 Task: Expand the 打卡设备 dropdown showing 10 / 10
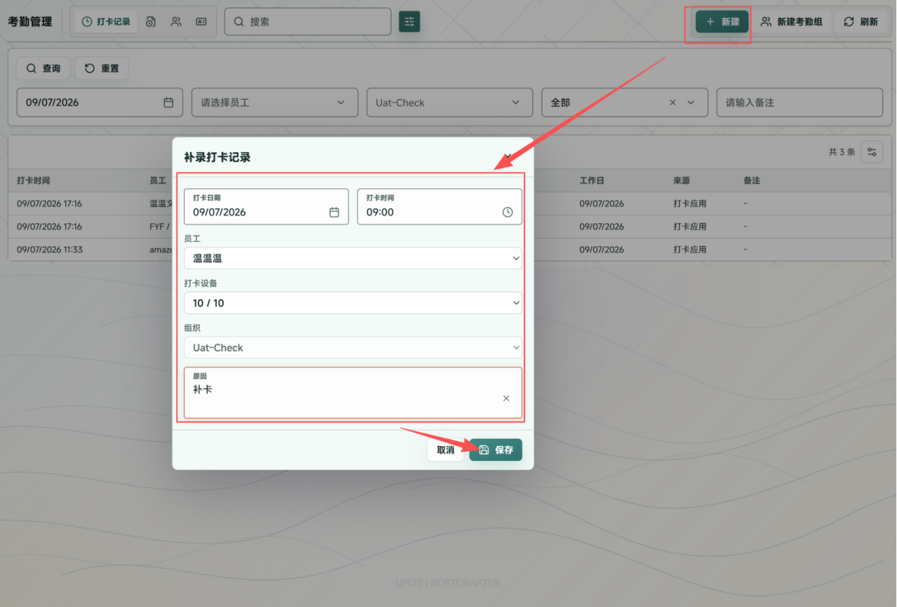tap(352, 303)
